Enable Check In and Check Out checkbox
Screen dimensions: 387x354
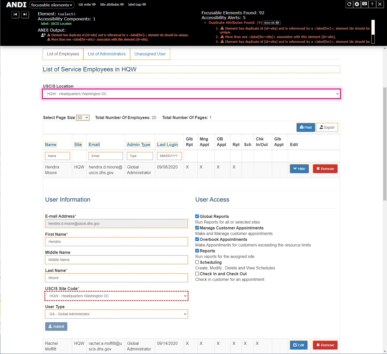tap(197, 274)
